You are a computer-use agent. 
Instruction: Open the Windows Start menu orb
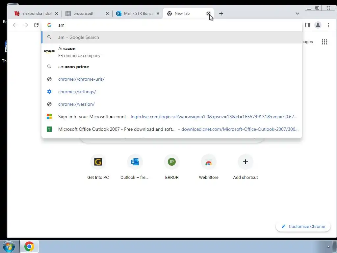click(x=9, y=246)
